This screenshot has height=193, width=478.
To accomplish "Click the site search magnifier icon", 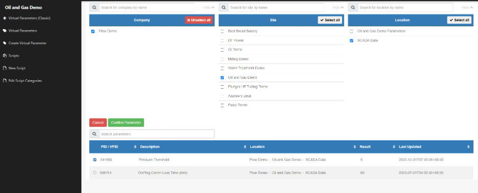I will click(224, 8).
